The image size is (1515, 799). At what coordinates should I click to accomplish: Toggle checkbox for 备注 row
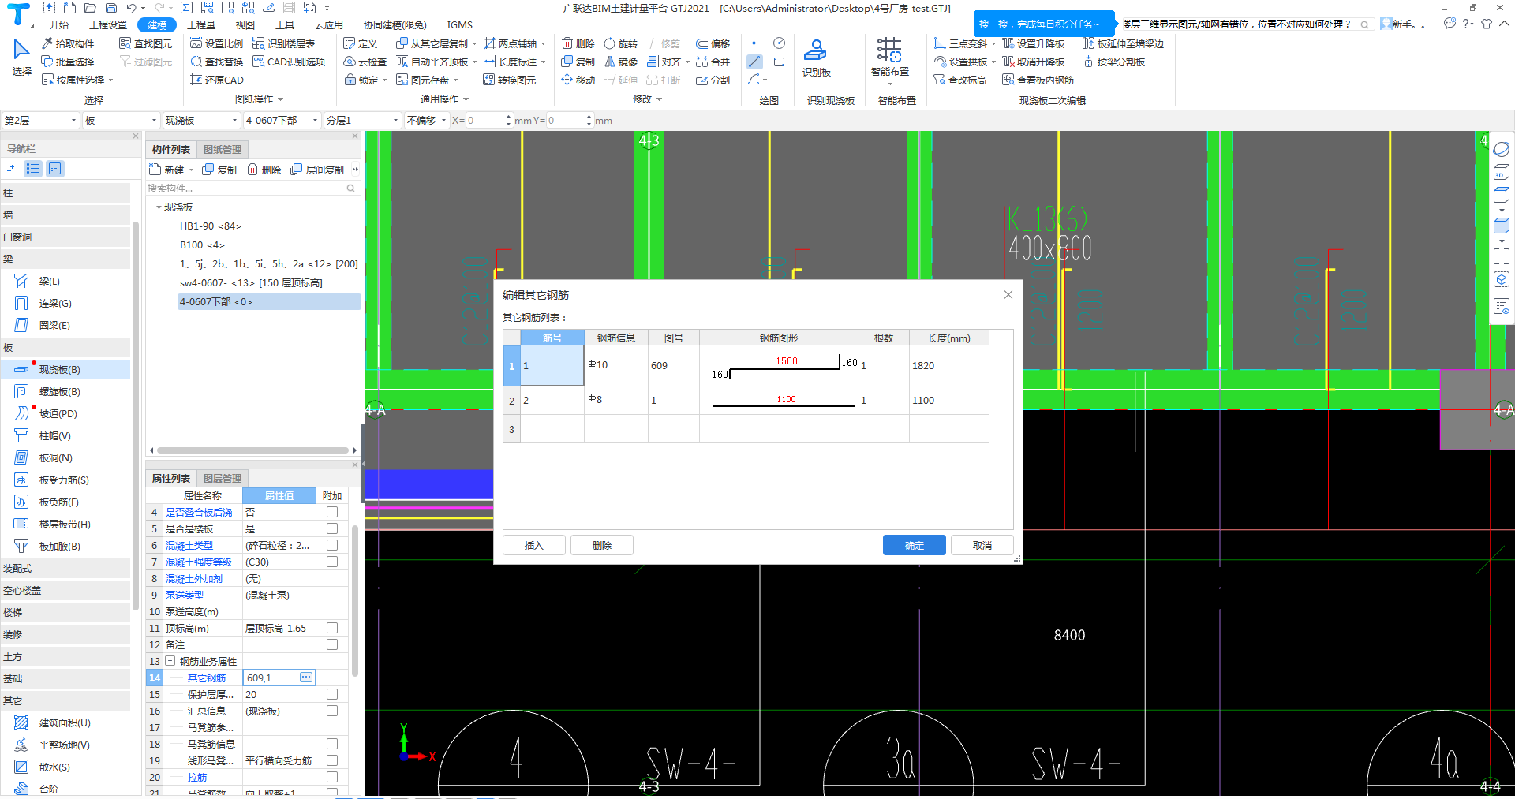[332, 644]
